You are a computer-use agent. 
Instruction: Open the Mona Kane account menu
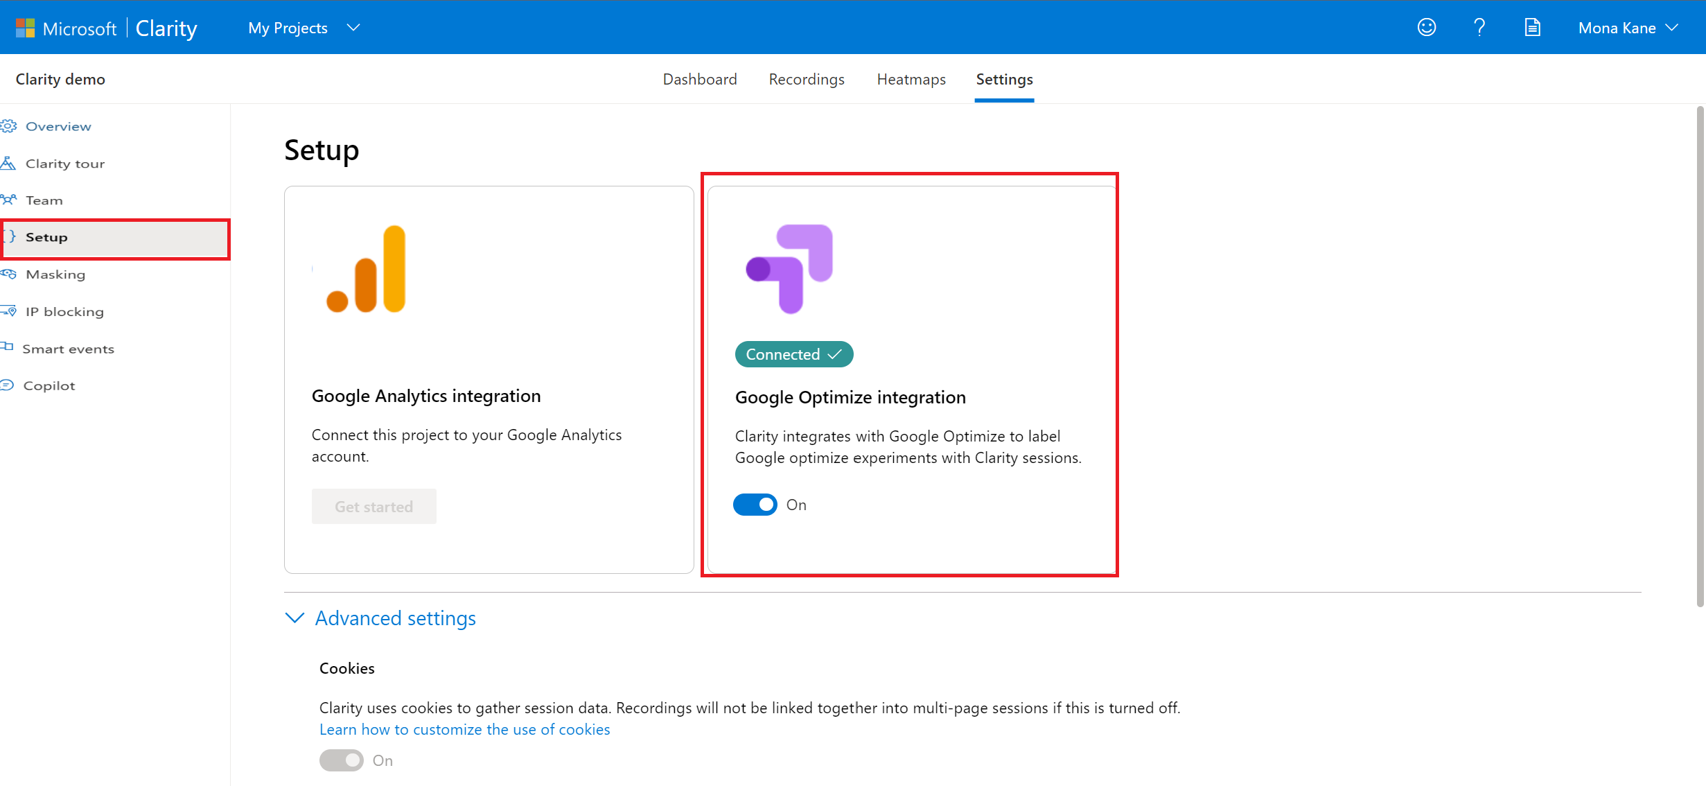tap(1628, 28)
